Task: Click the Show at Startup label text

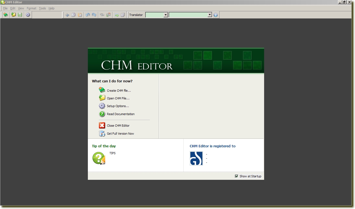Action: tap(250, 176)
